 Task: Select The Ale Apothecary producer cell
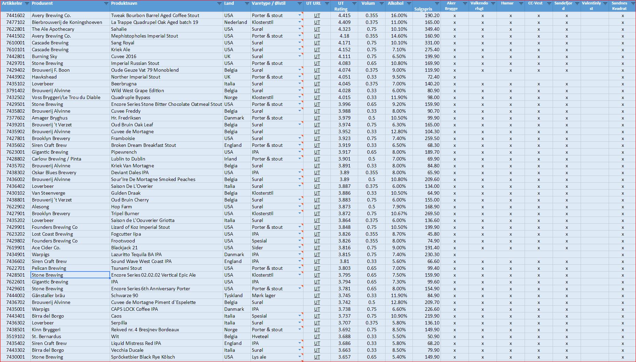[x=70, y=29]
